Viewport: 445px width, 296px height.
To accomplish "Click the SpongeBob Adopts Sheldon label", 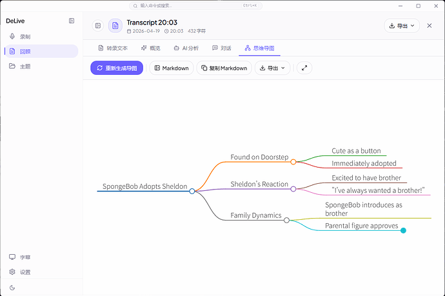I will click(144, 186).
